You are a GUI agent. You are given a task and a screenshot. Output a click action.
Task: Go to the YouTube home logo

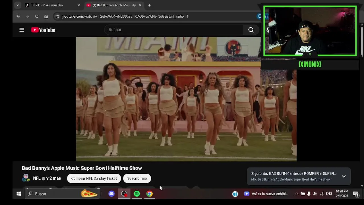43,30
